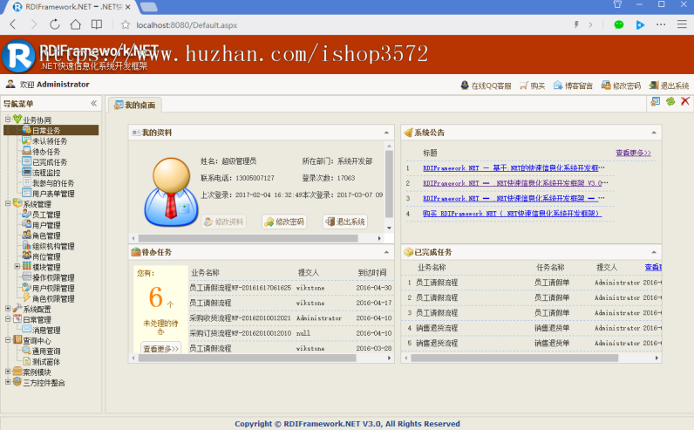Open announcement 4 购买 RDIFramework.NET link
Image resolution: width=694 pixels, height=430 pixels.
coord(512,214)
